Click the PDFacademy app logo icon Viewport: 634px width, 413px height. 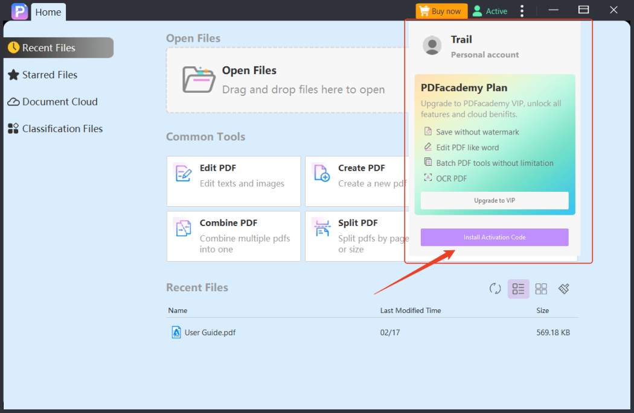pyautogui.click(x=19, y=11)
